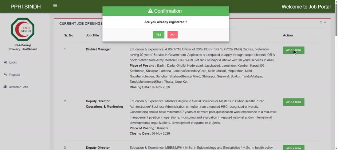Viewport: 338px width, 150px height.
Task: Click the warning triangle icon in Confirmation header
Action: pyautogui.click(x=150, y=11)
